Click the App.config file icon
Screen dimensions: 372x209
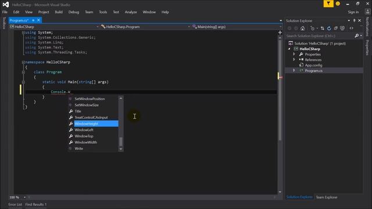pos(301,65)
